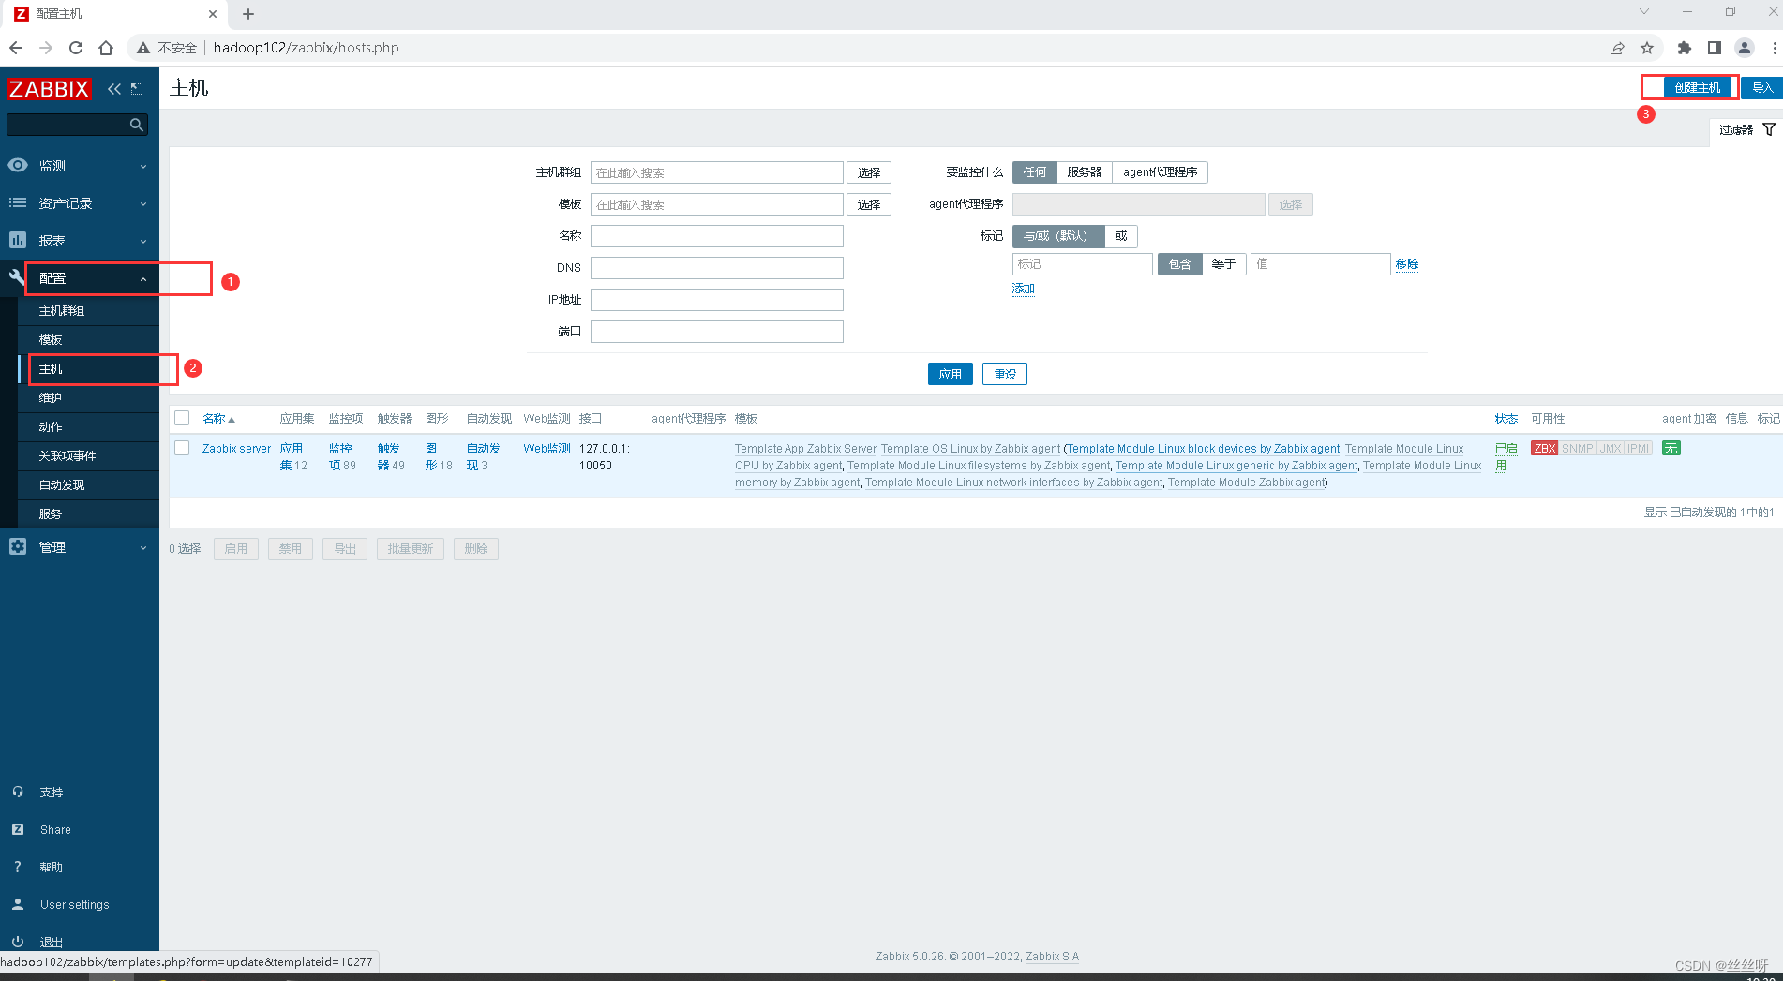Open browser tab search chevron
Viewport: 1783px width, 981px height.
pos(1643,12)
